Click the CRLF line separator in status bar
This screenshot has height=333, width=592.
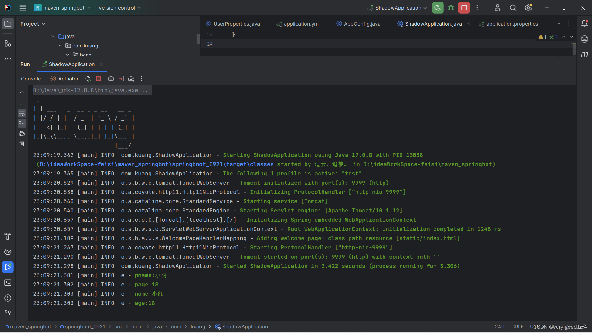(517, 327)
